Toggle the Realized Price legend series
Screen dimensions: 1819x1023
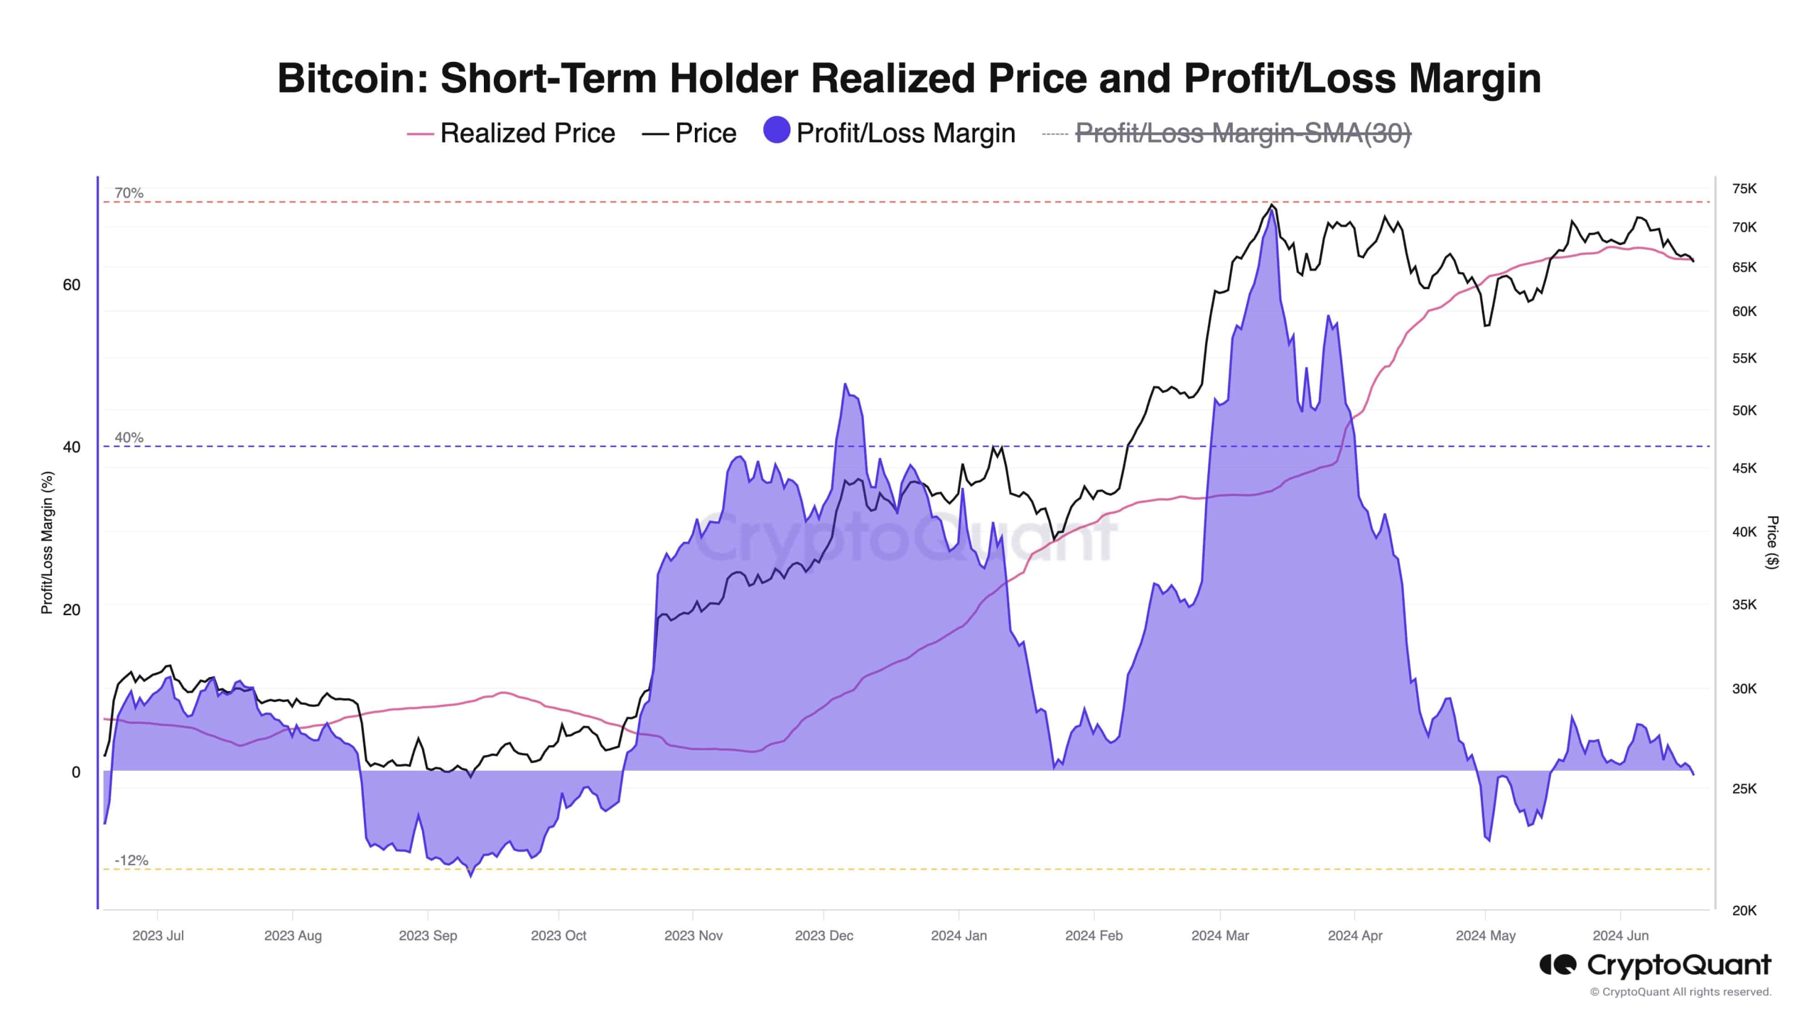click(527, 133)
